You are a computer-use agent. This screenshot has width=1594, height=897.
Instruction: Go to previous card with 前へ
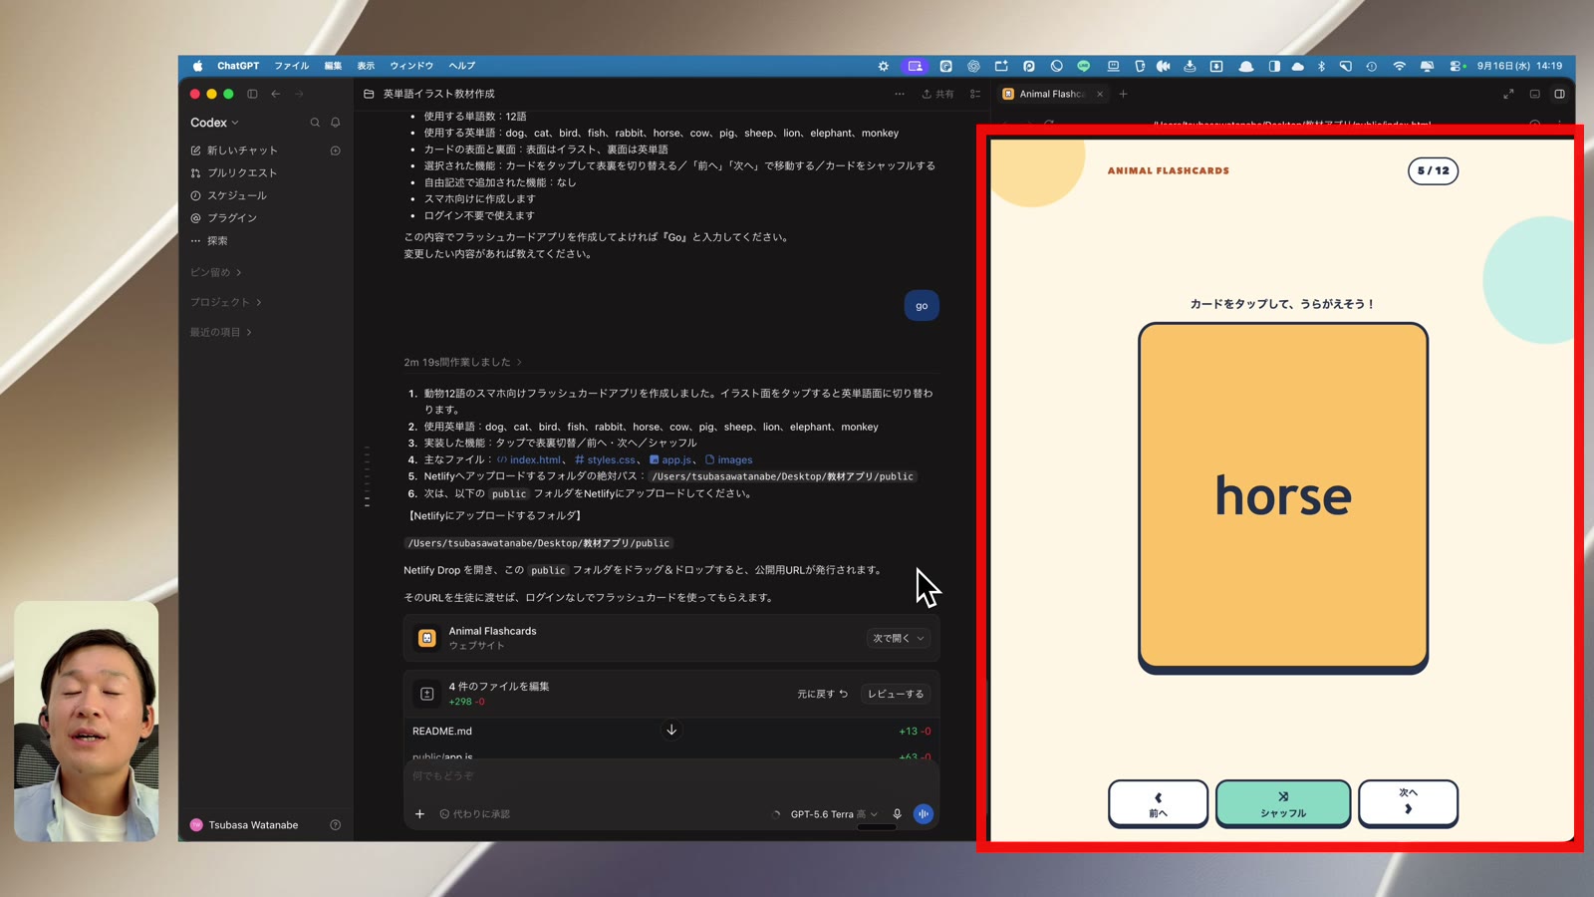click(1158, 803)
